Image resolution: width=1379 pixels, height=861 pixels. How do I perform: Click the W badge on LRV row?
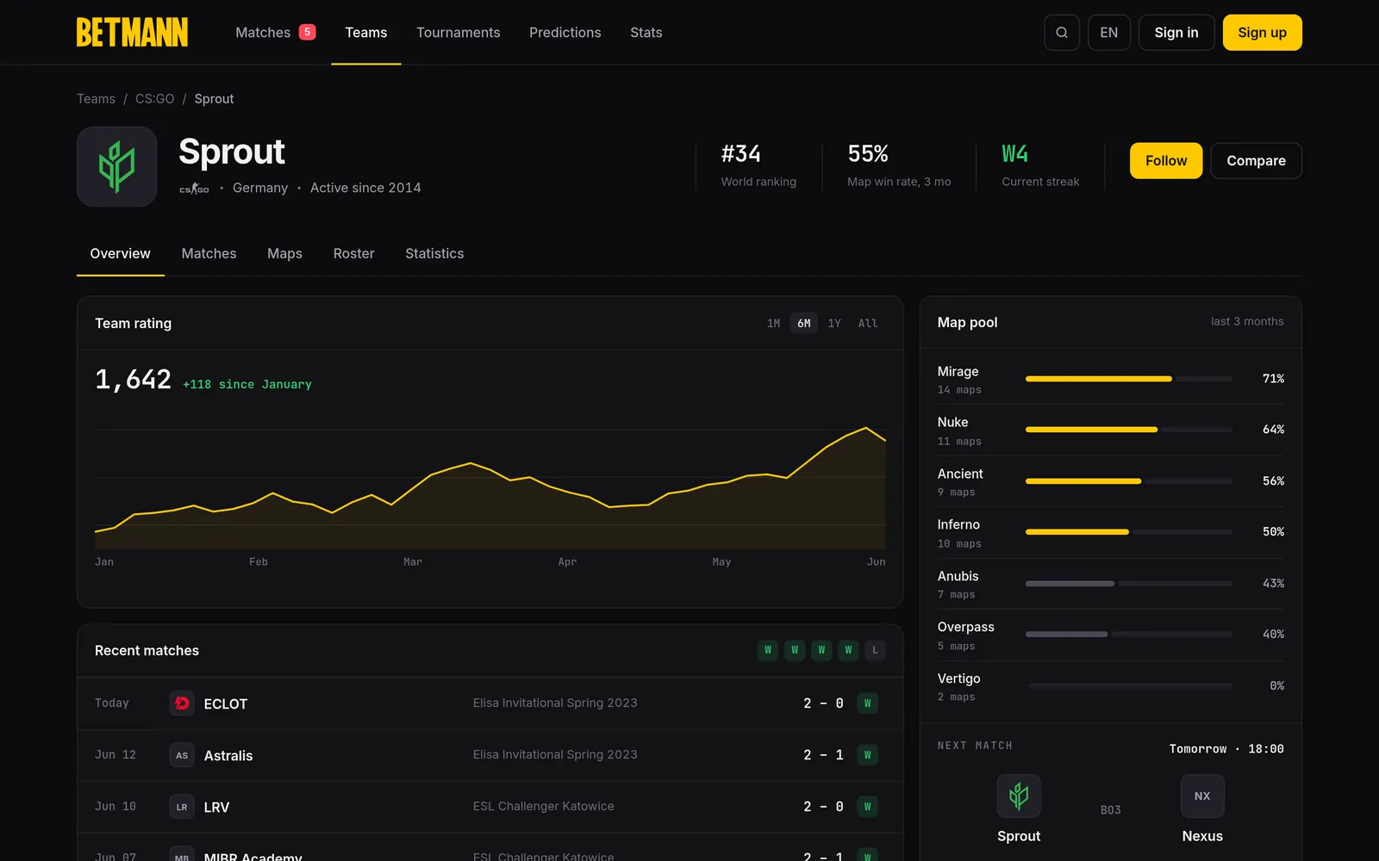(867, 807)
